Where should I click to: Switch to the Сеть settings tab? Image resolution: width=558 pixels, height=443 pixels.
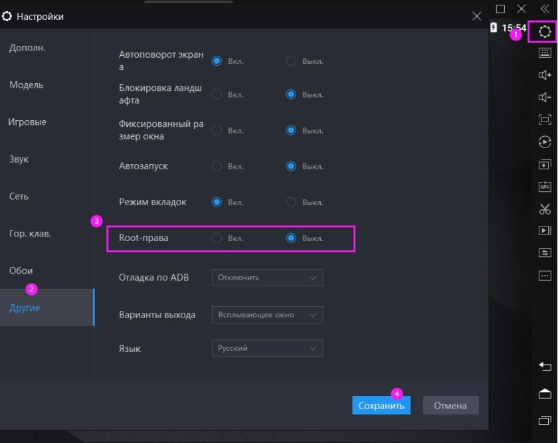19,197
